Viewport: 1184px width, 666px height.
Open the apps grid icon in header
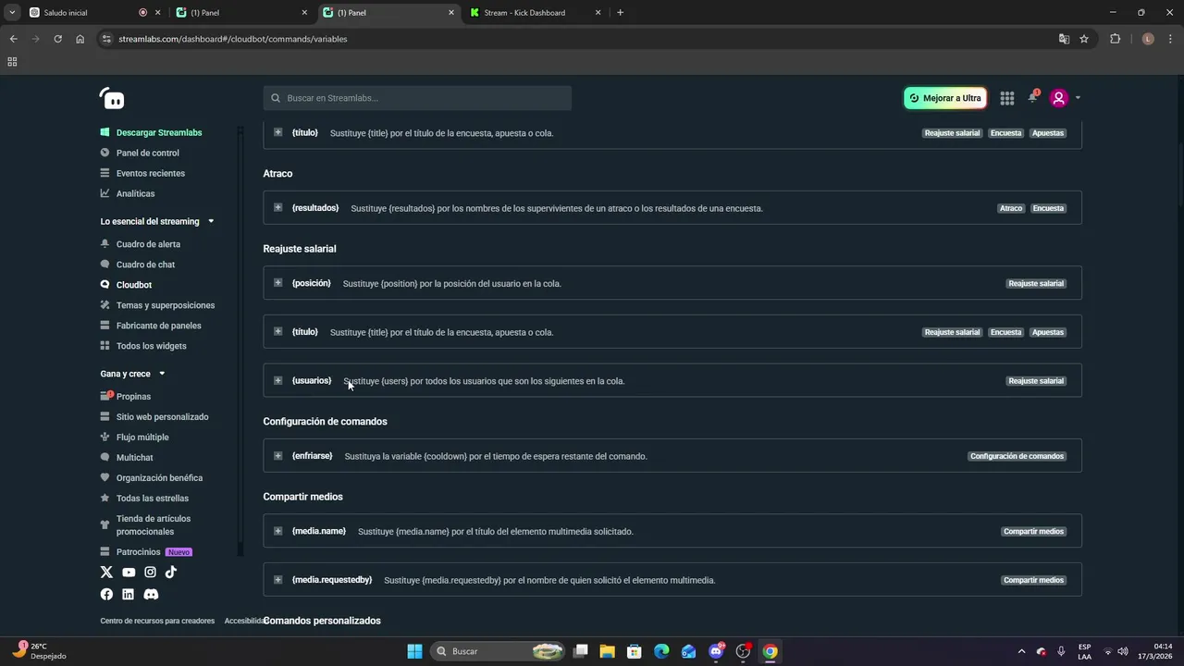pyautogui.click(x=1007, y=98)
